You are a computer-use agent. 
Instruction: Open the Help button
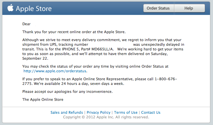click(189, 8)
